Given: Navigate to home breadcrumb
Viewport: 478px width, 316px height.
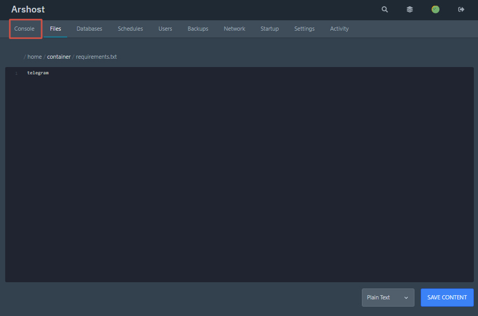Looking at the screenshot, I should pos(34,57).
